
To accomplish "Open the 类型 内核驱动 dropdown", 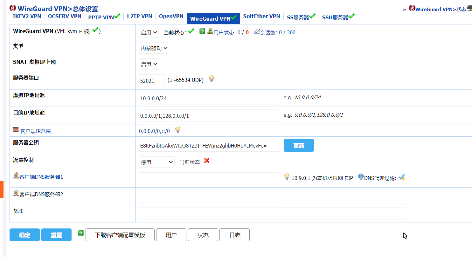I will click(x=154, y=48).
